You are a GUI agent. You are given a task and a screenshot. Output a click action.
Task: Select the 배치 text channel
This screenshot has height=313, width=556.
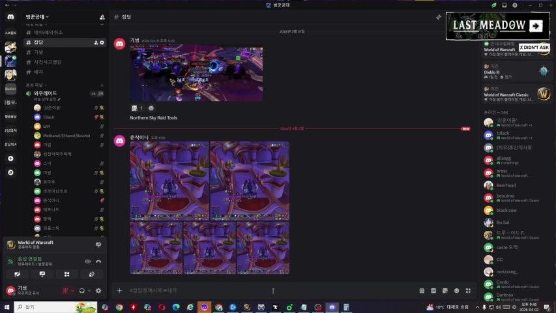38,72
